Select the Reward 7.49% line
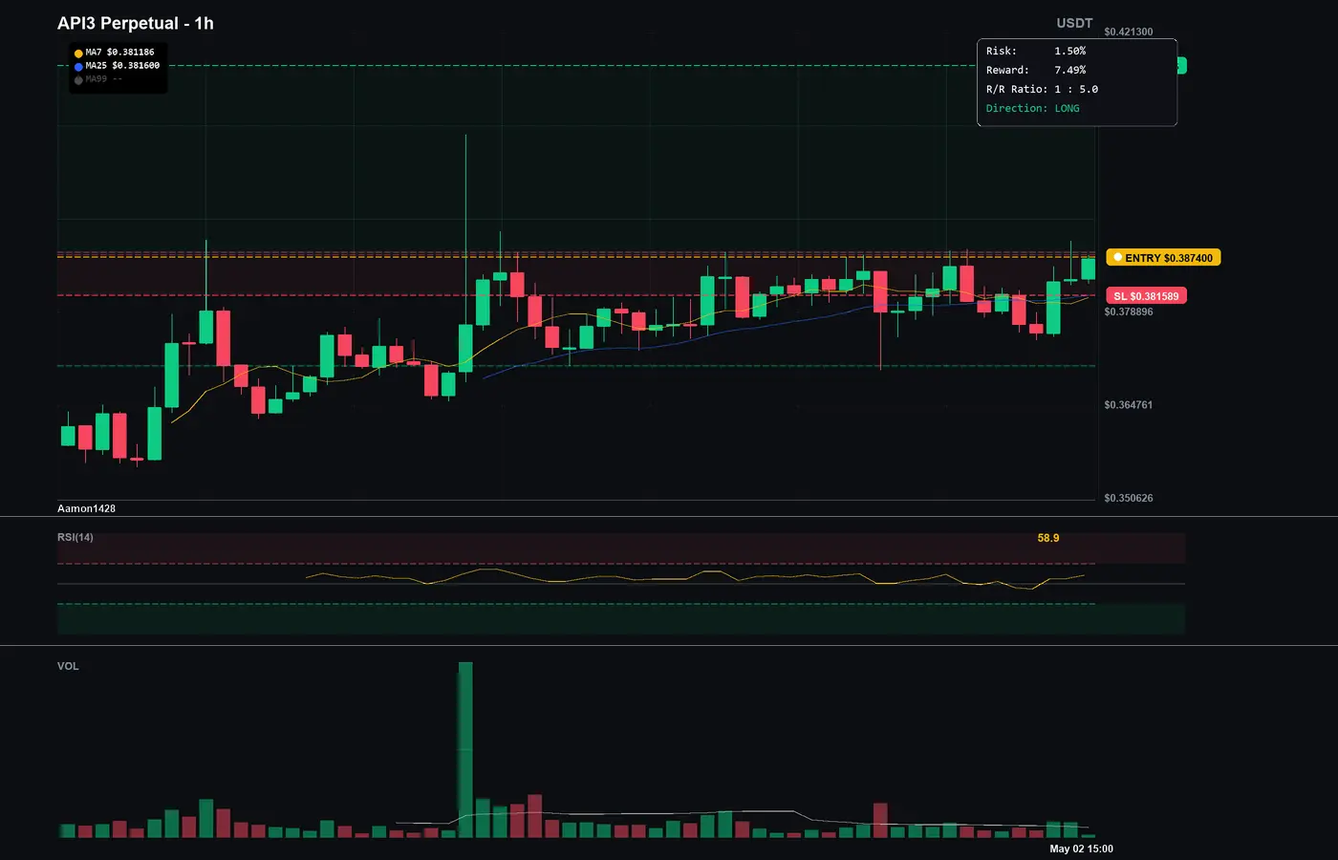 point(1036,70)
